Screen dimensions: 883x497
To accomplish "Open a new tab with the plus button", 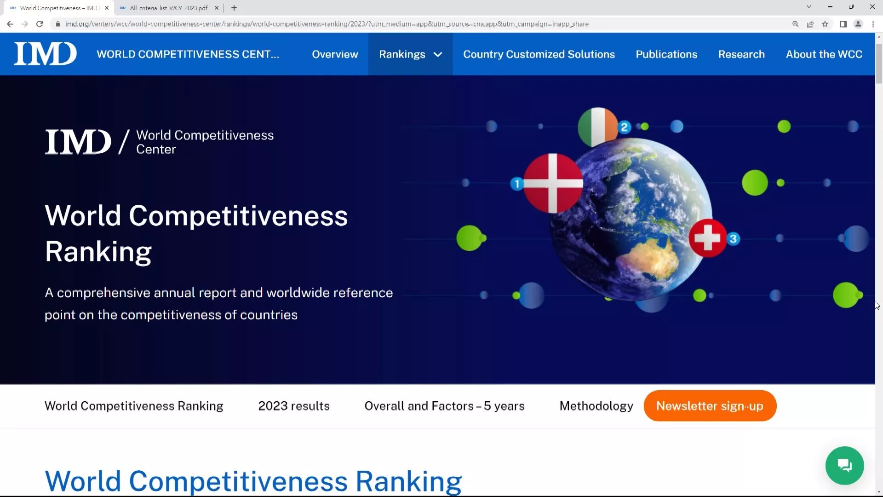I will click(234, 8).
